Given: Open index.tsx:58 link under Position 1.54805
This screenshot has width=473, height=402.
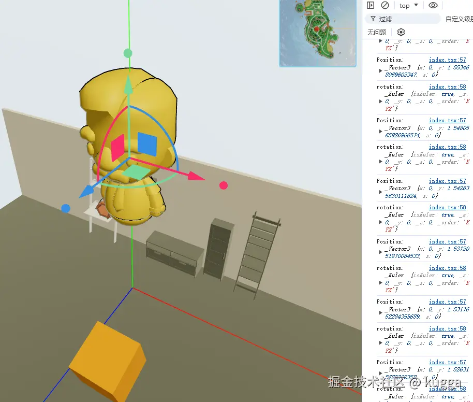Looking at the screenshot, I should (447, 147).
